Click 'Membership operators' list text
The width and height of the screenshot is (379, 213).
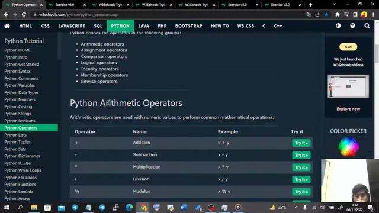click(x=104, y=75)
